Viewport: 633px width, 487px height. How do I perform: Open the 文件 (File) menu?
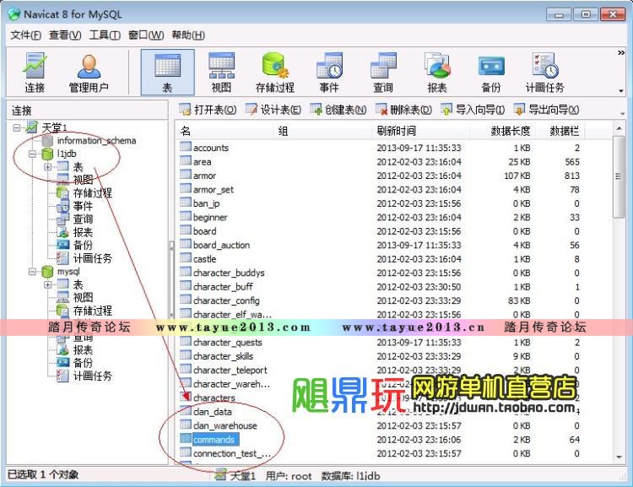point(25,35)
